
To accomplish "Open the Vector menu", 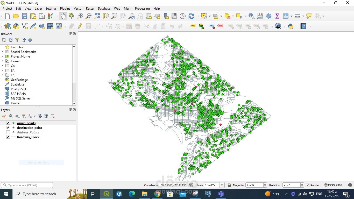I will pos(78,8).
